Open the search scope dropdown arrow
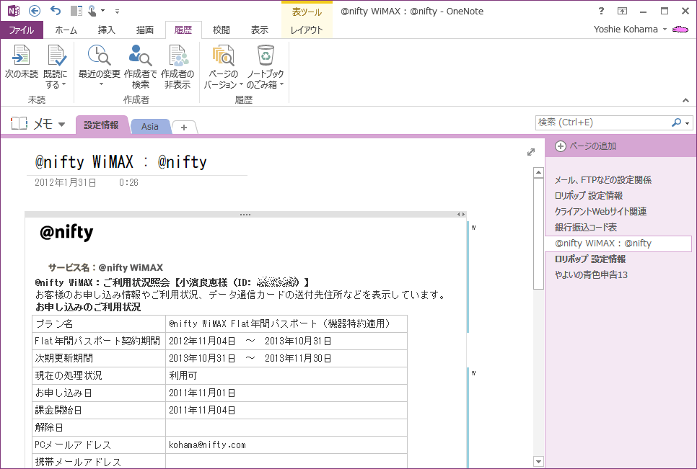Viewport: 697px width, 469px height. click(688, 122)
